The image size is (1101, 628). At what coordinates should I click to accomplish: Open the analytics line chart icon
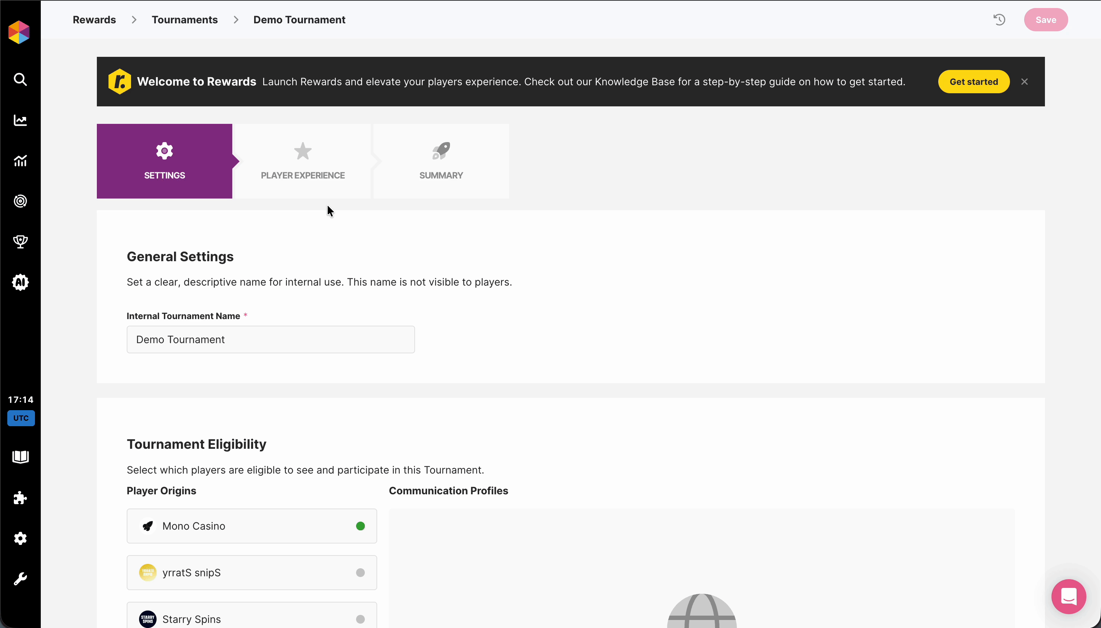coord(20,120)
